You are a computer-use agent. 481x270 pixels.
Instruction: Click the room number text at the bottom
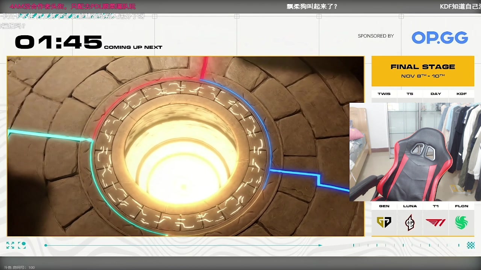point(19,267)
